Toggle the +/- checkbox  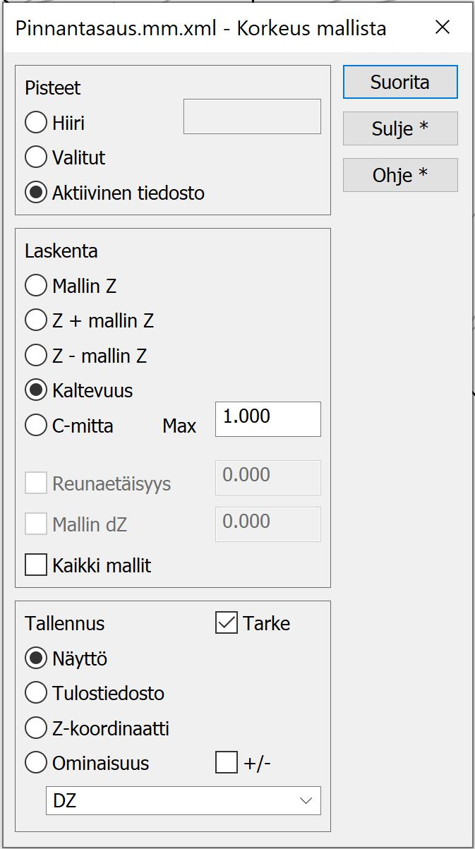pos(227,763)
